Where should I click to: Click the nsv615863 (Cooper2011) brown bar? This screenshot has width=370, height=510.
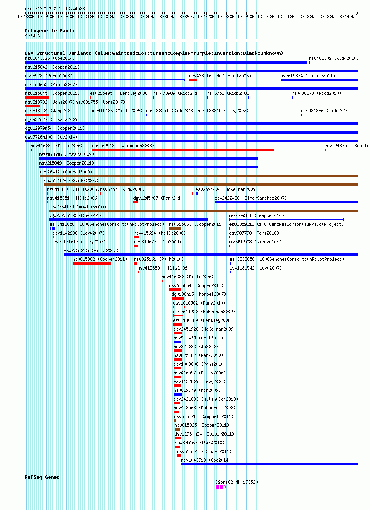[x=175, y=228]
